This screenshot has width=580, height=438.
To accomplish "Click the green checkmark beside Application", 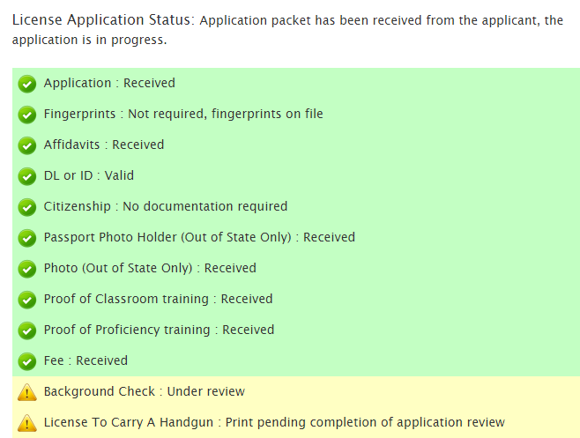I will (x=27, y=84).
